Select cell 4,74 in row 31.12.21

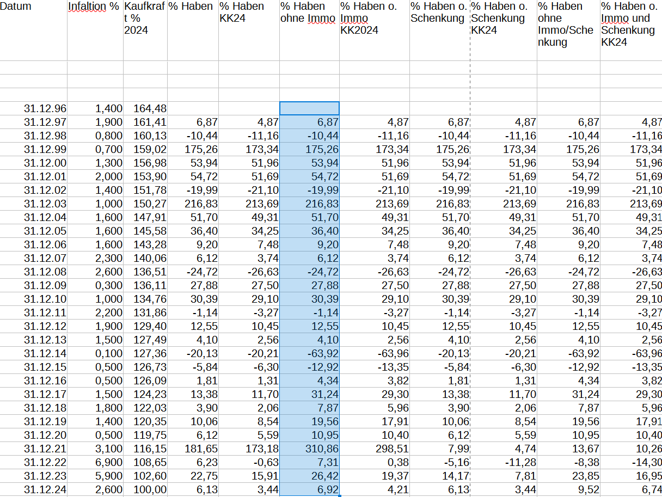[503, 449]
